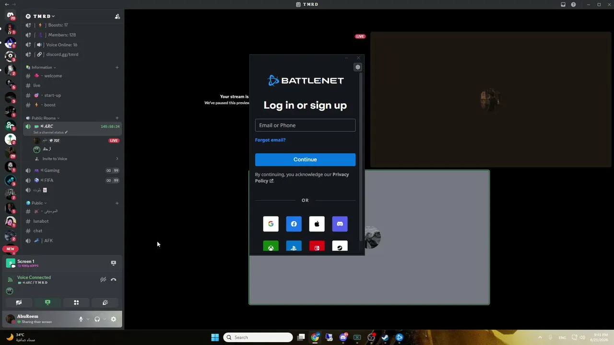Click the Continue button in Battle.net

(305, 160)
